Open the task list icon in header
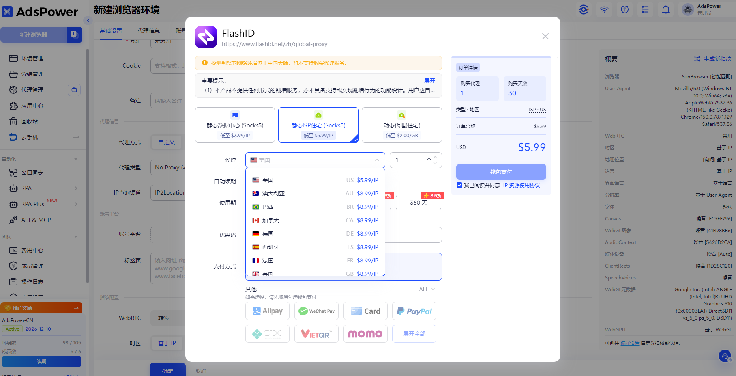The width and height of the screenshot is (736, 376). [x=645, y=9]
